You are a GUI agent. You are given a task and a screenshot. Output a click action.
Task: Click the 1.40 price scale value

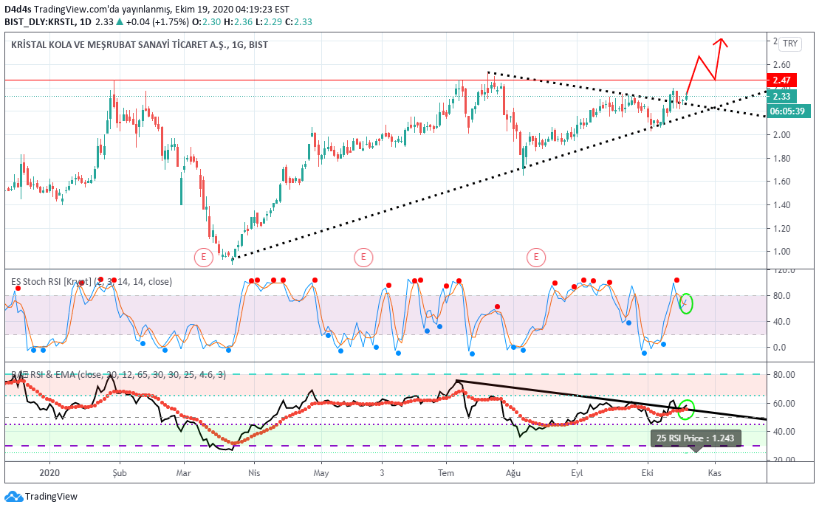click(x=782, y=205)
